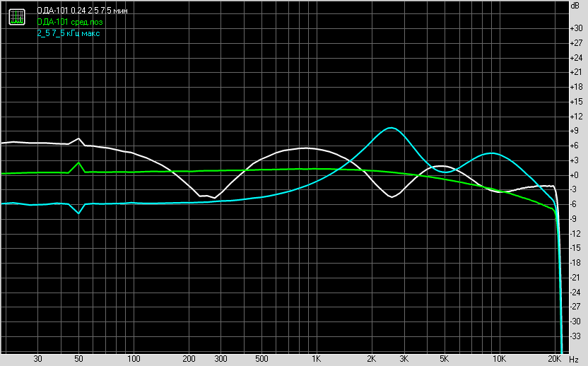Click the 'dB' unit label

pyautogui.click(x=575, y=6)
